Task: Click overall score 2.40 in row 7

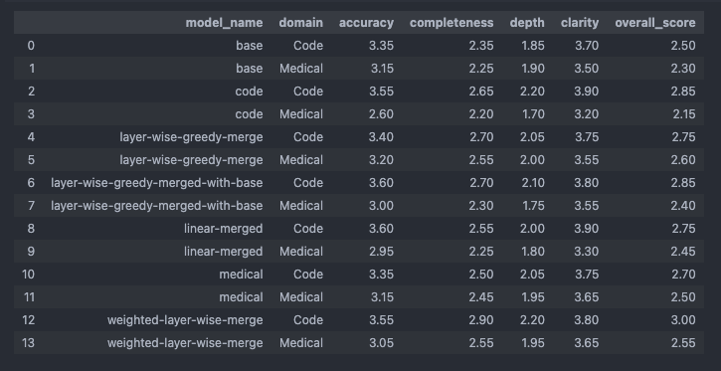Action: 683,206
